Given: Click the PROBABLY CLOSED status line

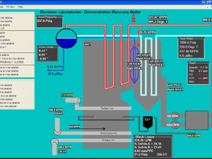Looking at the screenshot, I should [x=12, y=62].
